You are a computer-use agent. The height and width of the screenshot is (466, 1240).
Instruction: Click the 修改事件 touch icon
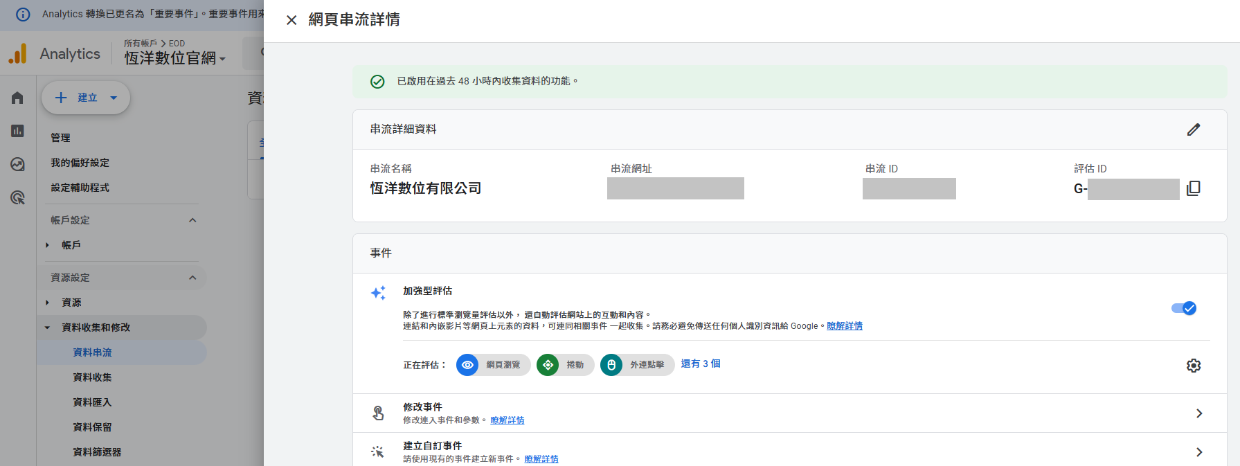[378, 413]
